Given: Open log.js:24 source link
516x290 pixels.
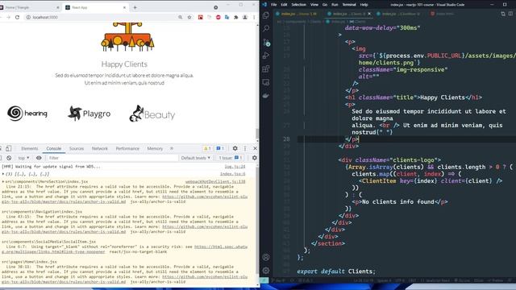Looking at the screenshot, I should coord(235,167).
